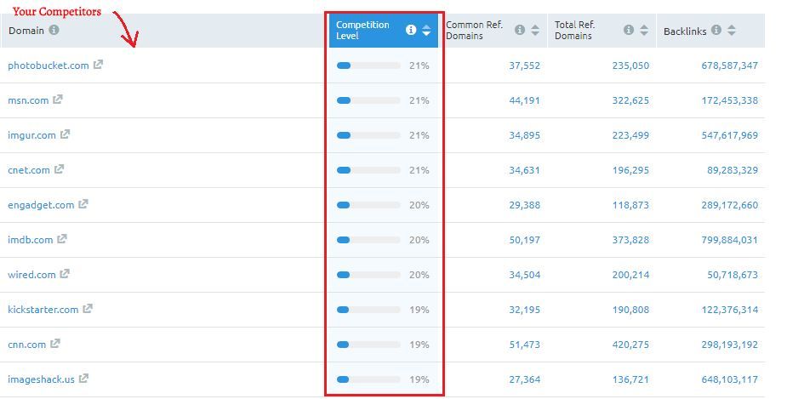
Task: Click backlinks value 648,103,117
Action: (x=730, y=379)
